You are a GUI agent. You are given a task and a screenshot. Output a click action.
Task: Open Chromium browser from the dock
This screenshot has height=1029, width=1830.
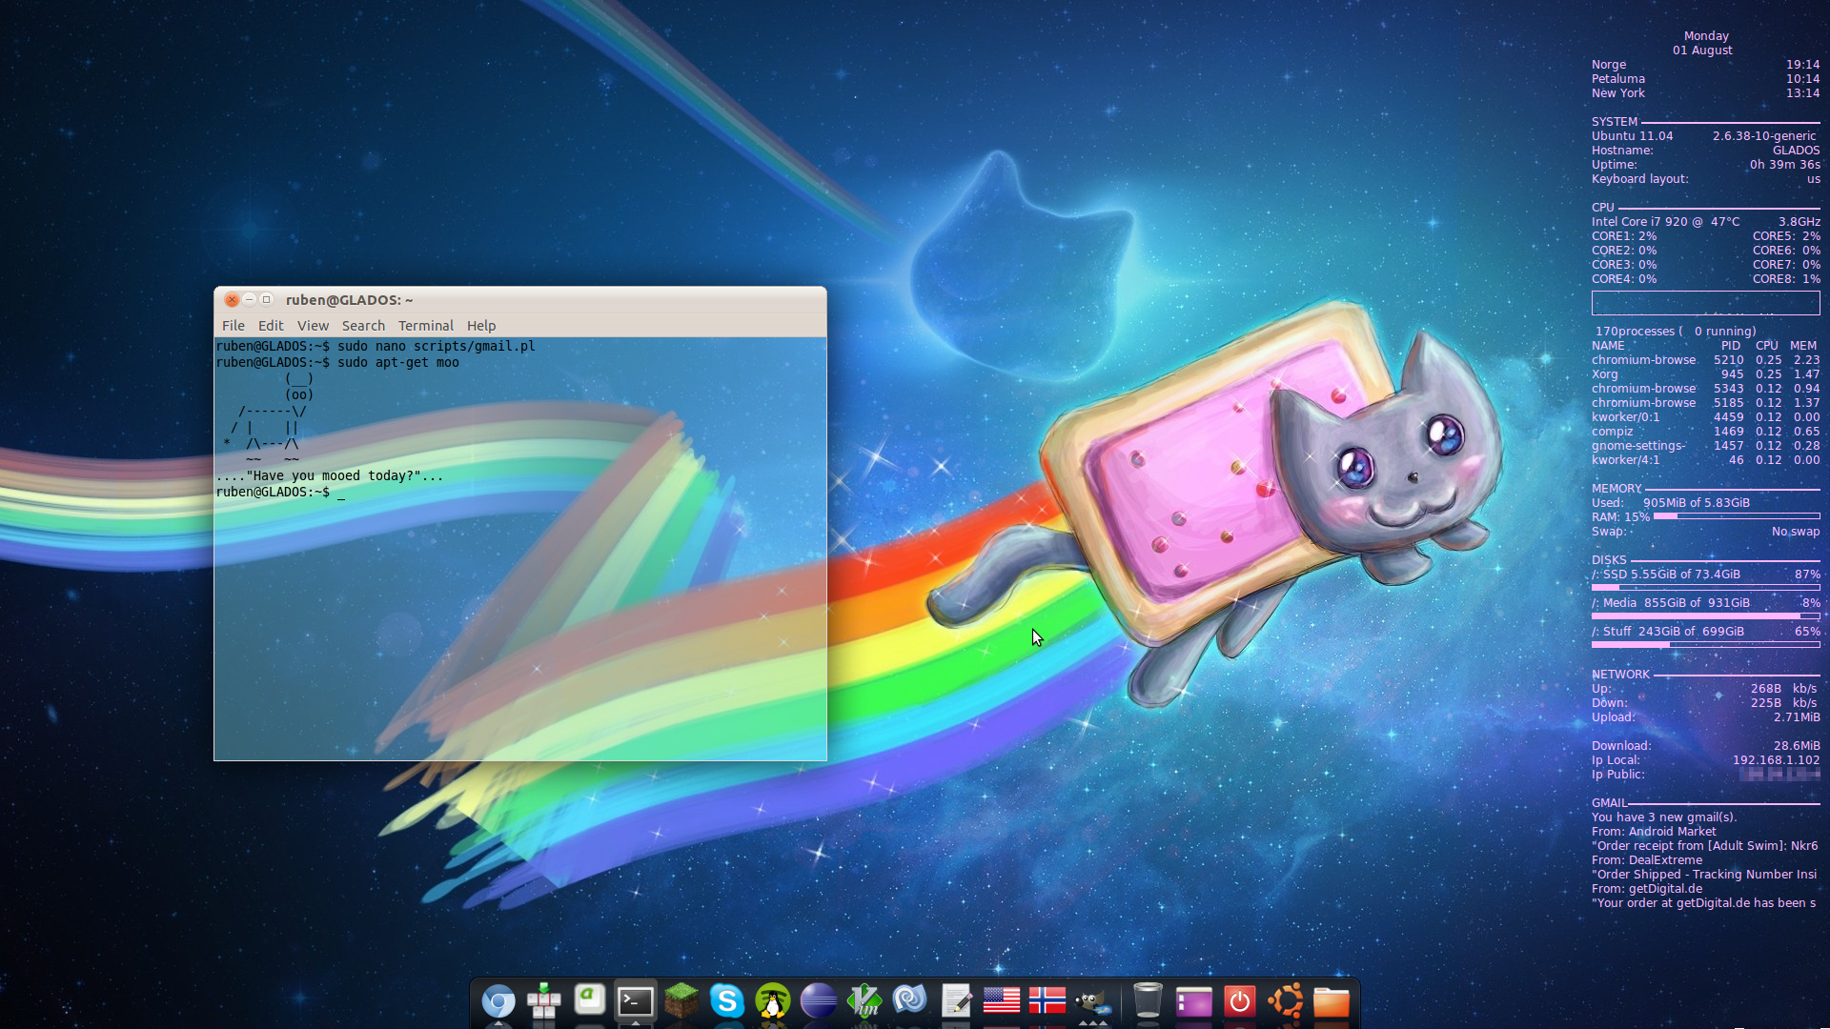point(498,1001)
